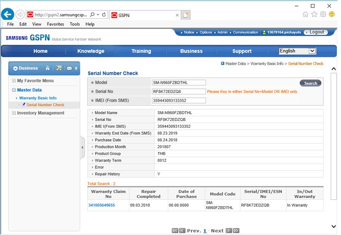The image size is (341, 235).
Task: Expand Inventory Management
Action: tap(14, 113)
